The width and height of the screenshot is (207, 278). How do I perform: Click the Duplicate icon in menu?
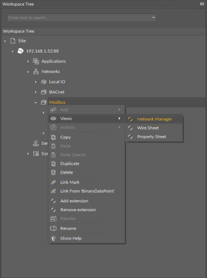click(53, 163)
